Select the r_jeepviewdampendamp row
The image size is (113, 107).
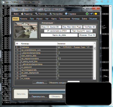click(54, 53)
